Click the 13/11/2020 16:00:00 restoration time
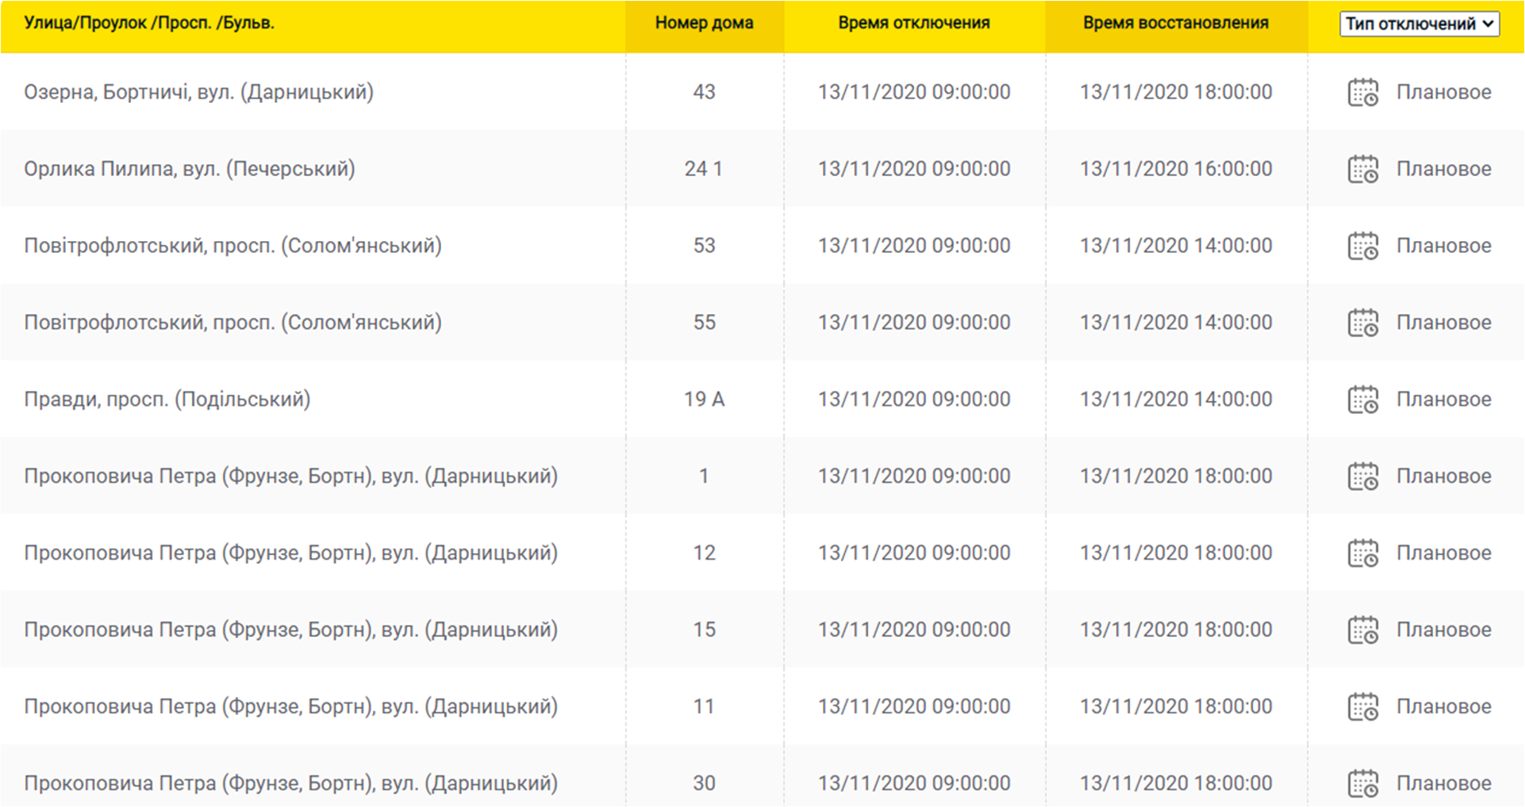The image size is (1525, 807). click(x=1175, y=169)
